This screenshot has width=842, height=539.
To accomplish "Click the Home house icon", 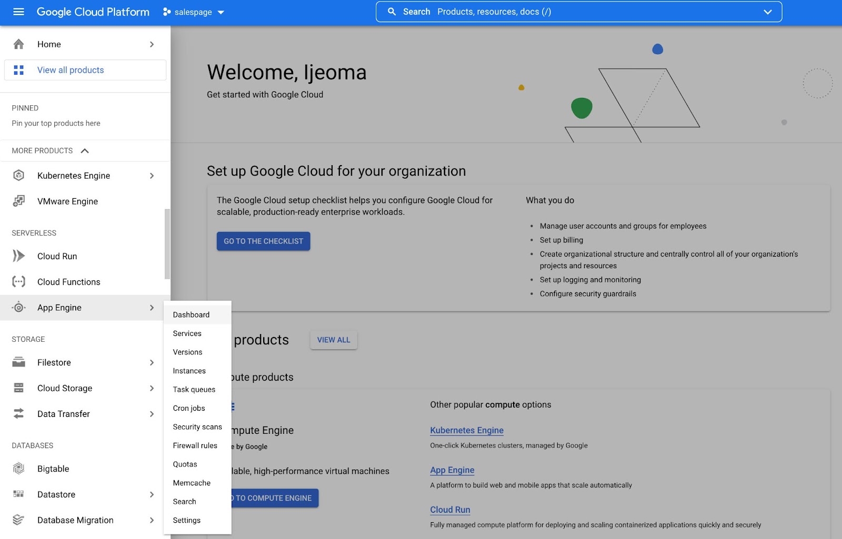I will 18,44.
